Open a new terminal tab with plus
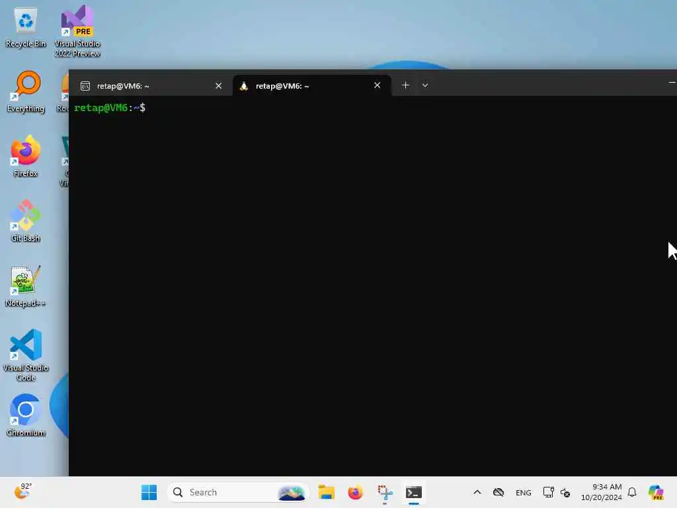Image resolution: width=677 pixels, height=508 pixels. click(x=405, y=85)
